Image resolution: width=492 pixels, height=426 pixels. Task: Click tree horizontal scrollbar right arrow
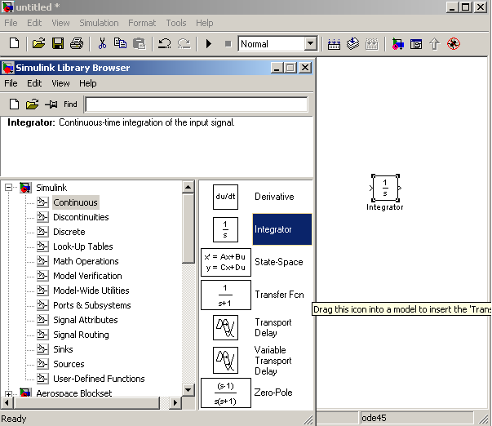point(175,402)
